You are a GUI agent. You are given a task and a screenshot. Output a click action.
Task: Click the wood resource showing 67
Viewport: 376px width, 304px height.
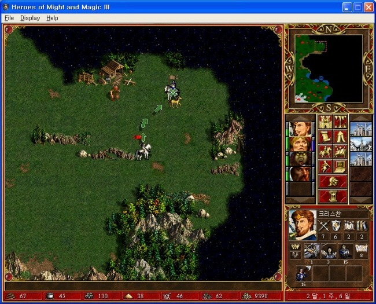(x=23, y=296)
